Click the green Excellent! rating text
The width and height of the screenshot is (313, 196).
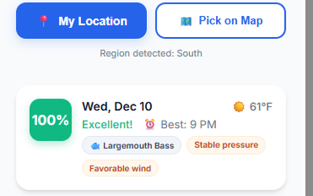[x=107, y=124]
